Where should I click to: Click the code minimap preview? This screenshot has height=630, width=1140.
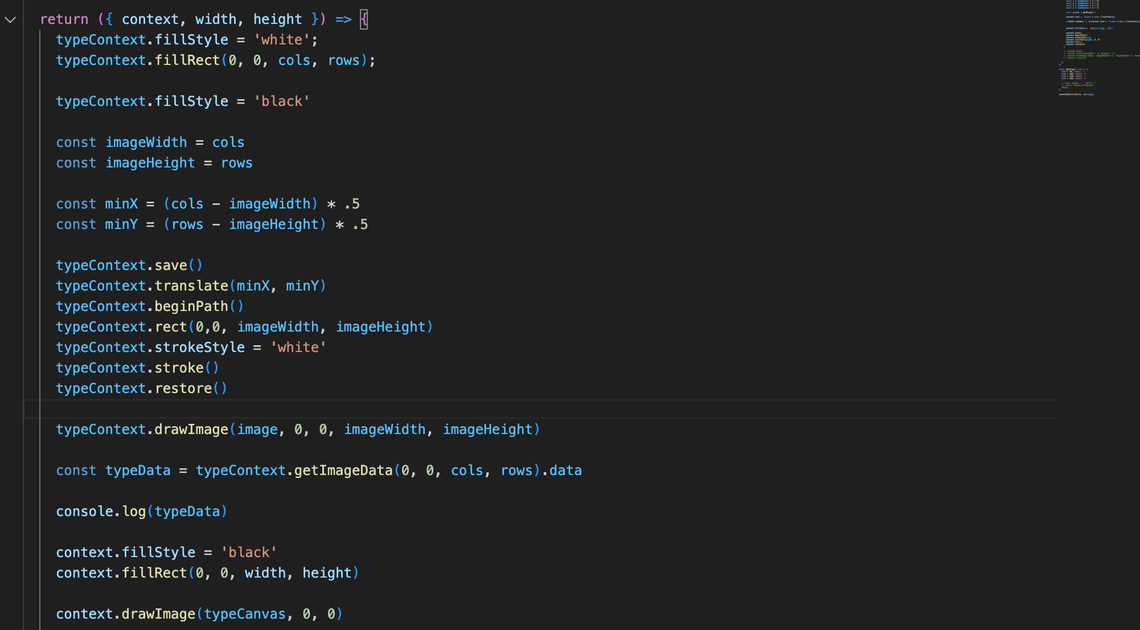pos(1100,48)
